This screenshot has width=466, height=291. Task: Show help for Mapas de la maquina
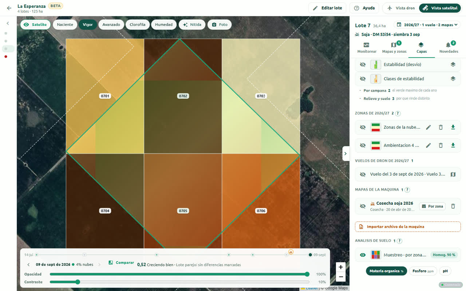tap(407, 190)
